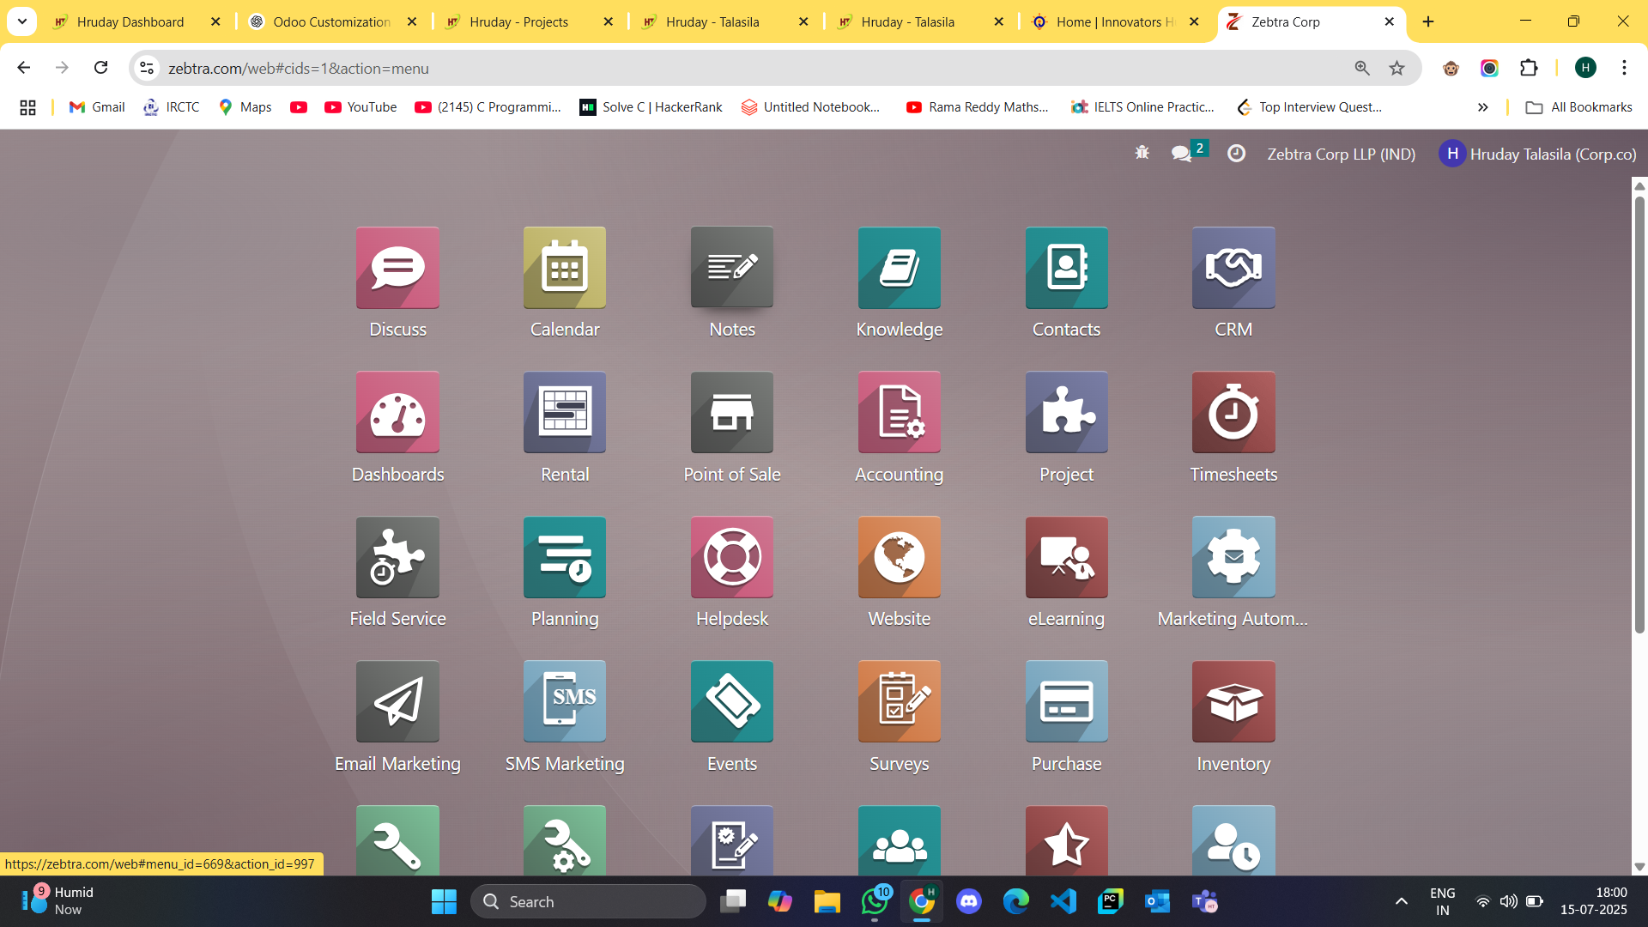The image size is (1648, 927).
Task: Switch to the Hruday - Projects tab
Action: tap(518, 22)
